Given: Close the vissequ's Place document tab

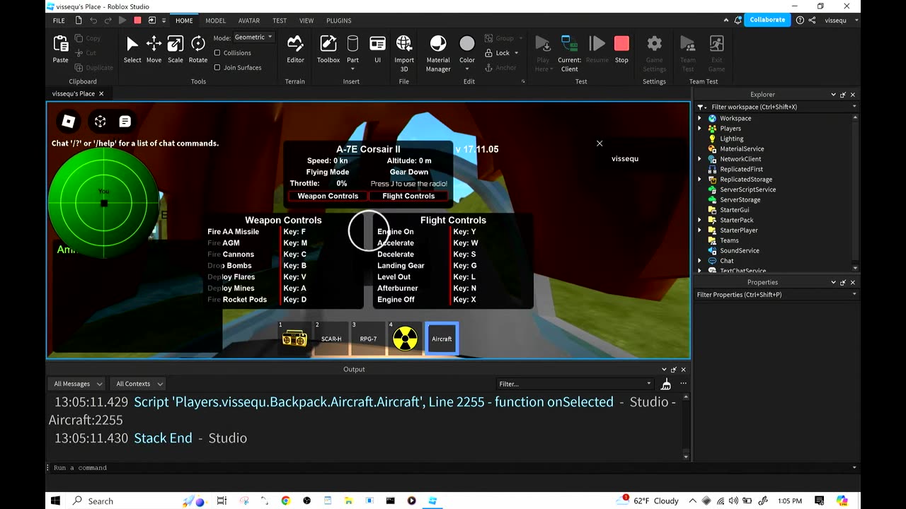Looking at the screenshot, I should point(101,93).
